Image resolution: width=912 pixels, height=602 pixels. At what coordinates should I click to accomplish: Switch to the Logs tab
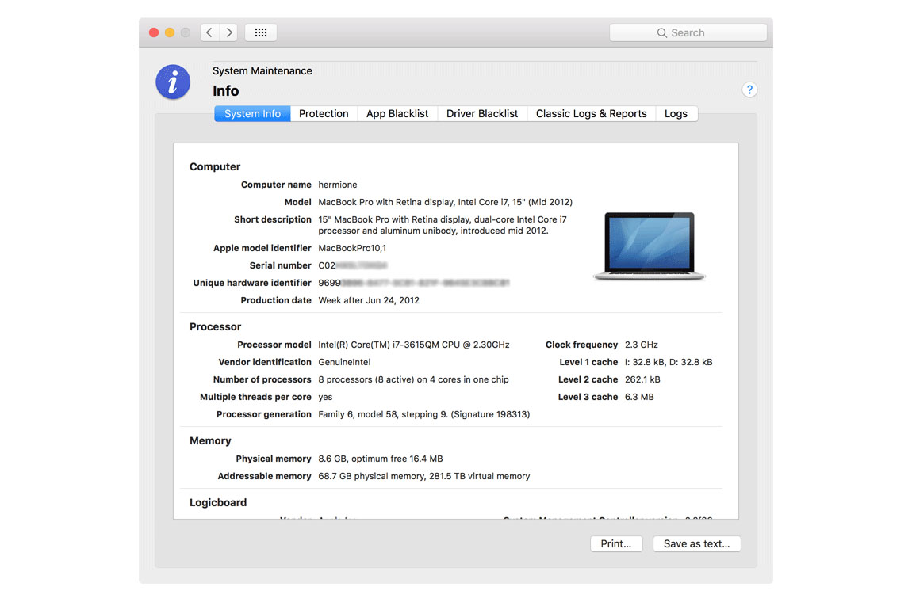676,113
